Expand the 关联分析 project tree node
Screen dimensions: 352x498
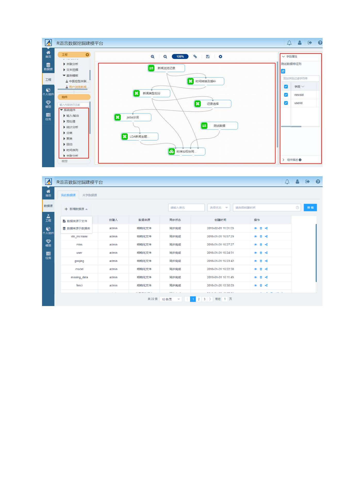click(64, 64)
